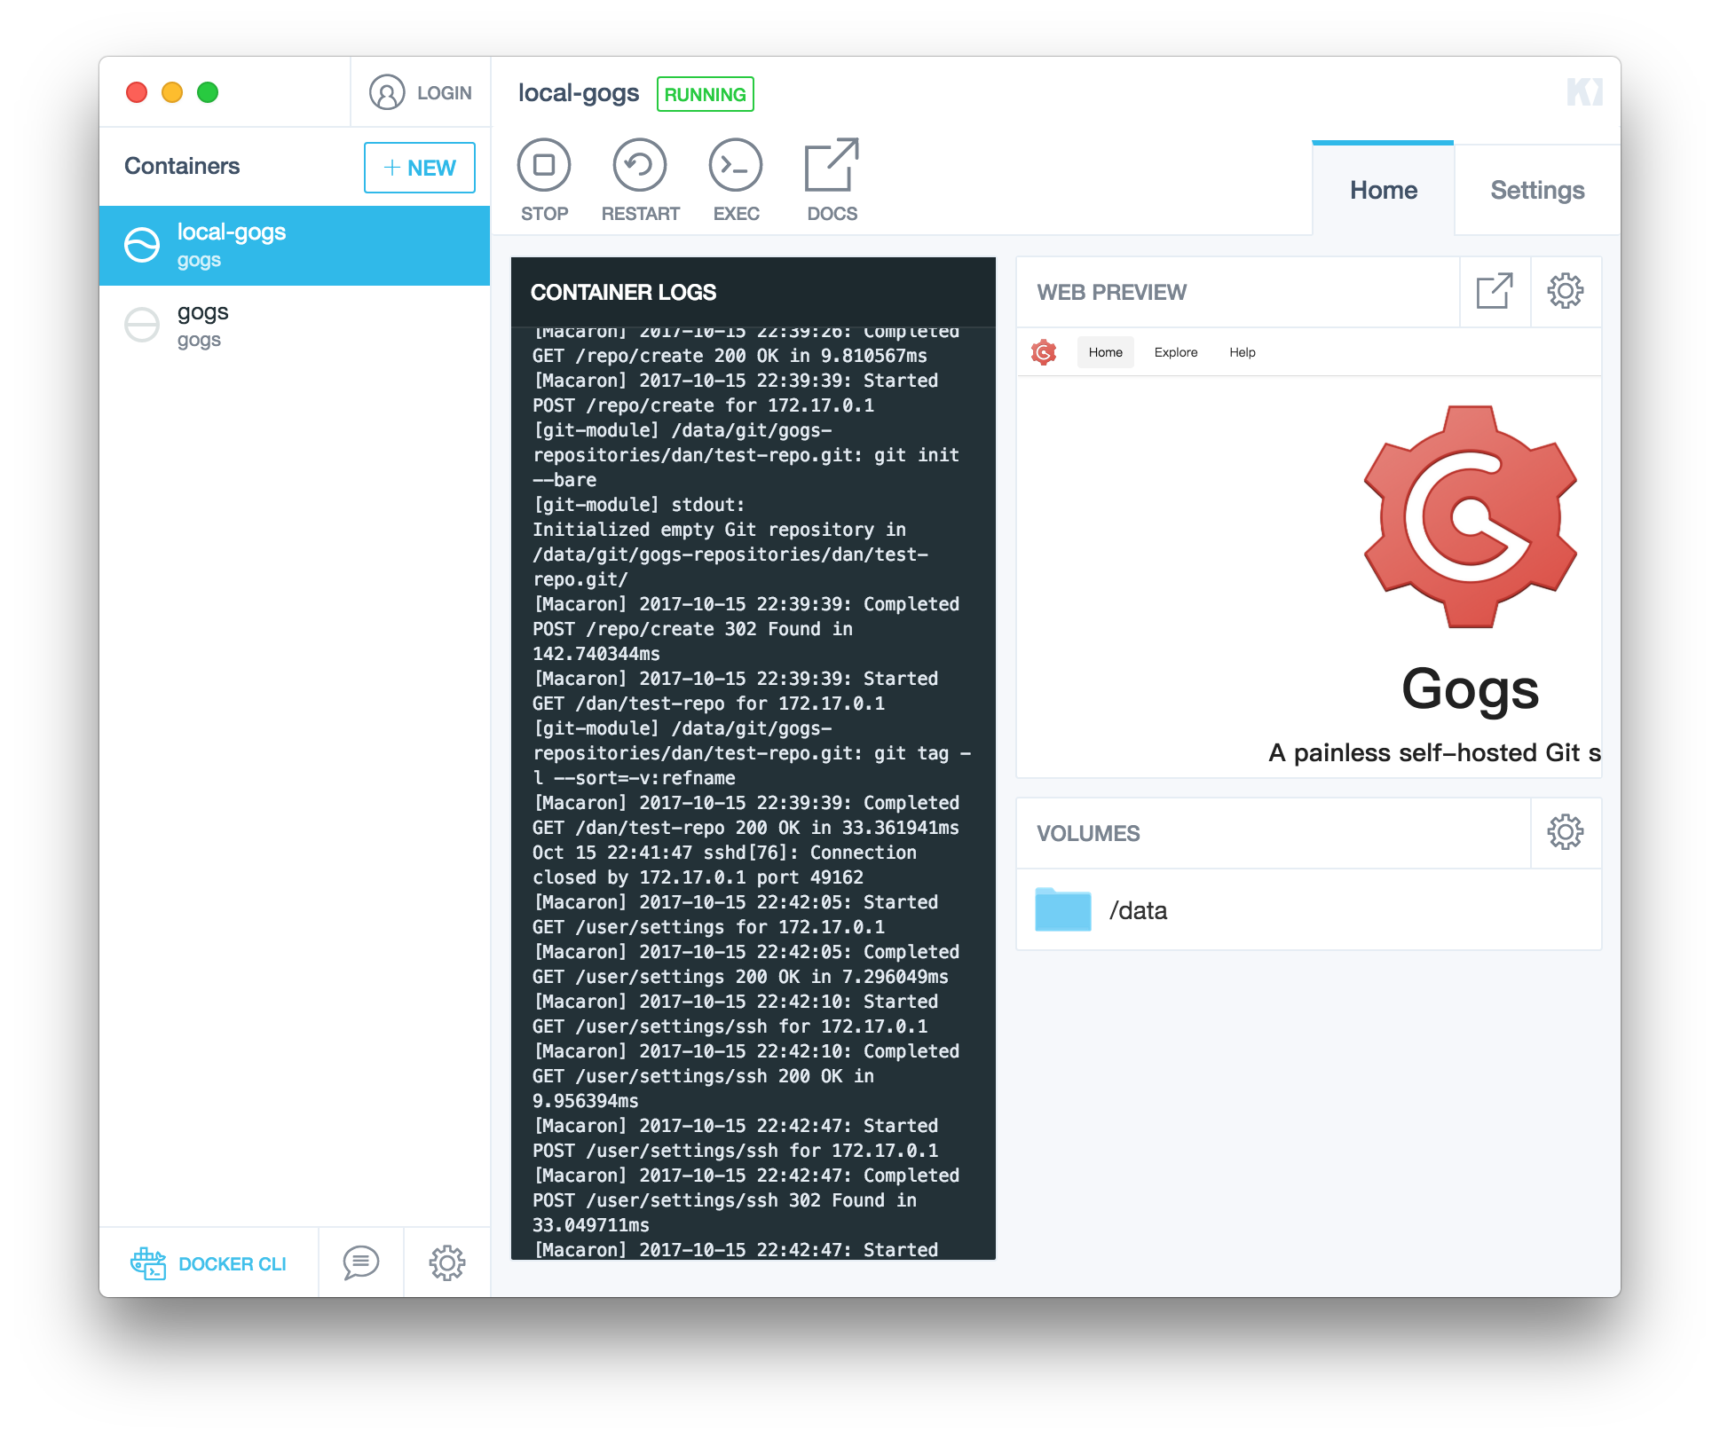Close the window with the red button

click(x=137, y=92)
